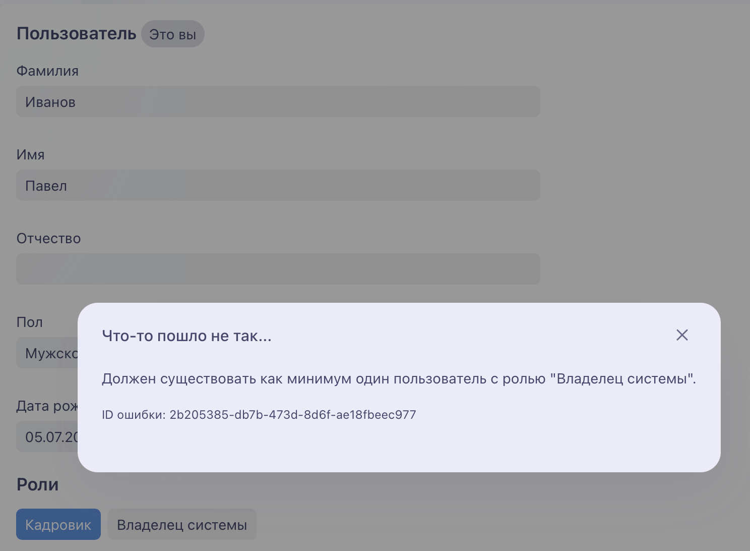
Task: Close the error dialog with X icon
Action: click(x=682, y=335)
